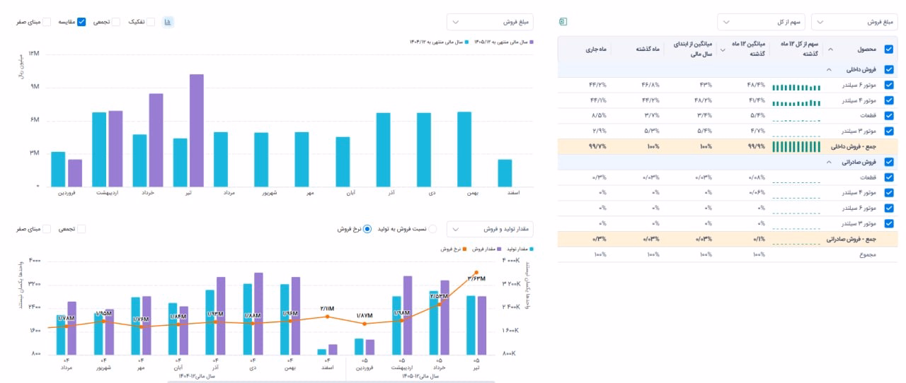
Task: Toggle the مقدار فروش legend swatch
Action: pos(498,249)
